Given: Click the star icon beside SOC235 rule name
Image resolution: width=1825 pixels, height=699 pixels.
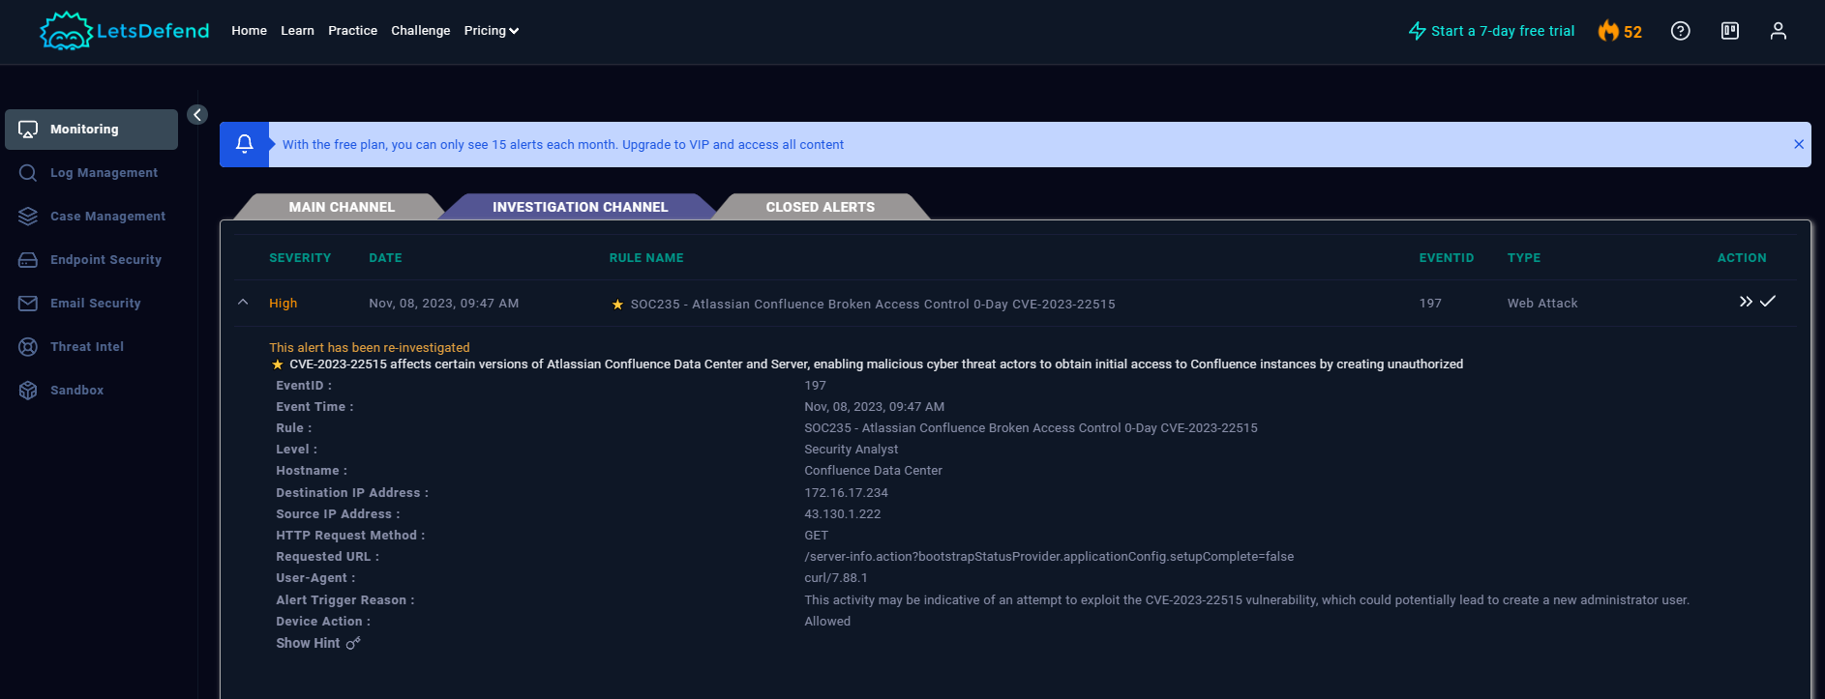Looking at the screenshot, I should coord(617,305).
